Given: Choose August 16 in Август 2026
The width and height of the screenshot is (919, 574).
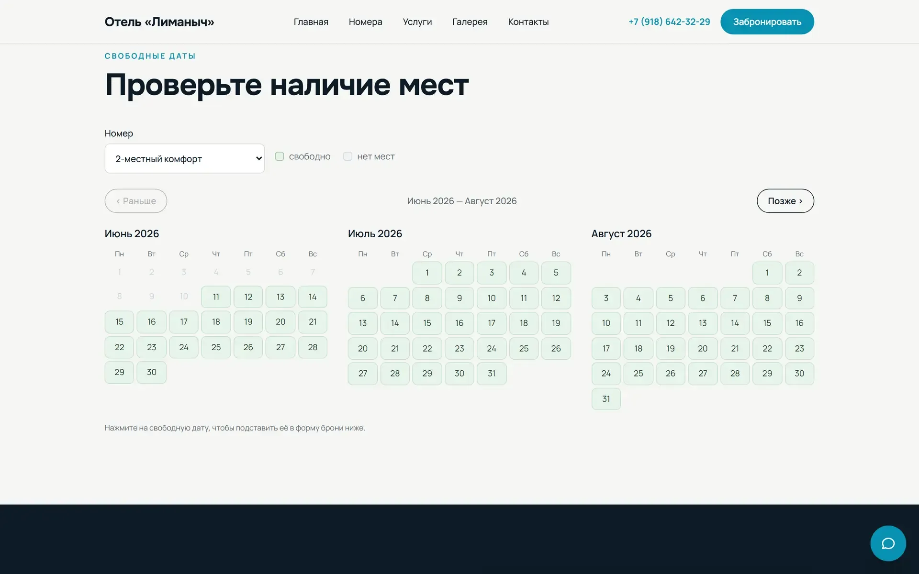Looking at the screenshot, I should (799, 323).
